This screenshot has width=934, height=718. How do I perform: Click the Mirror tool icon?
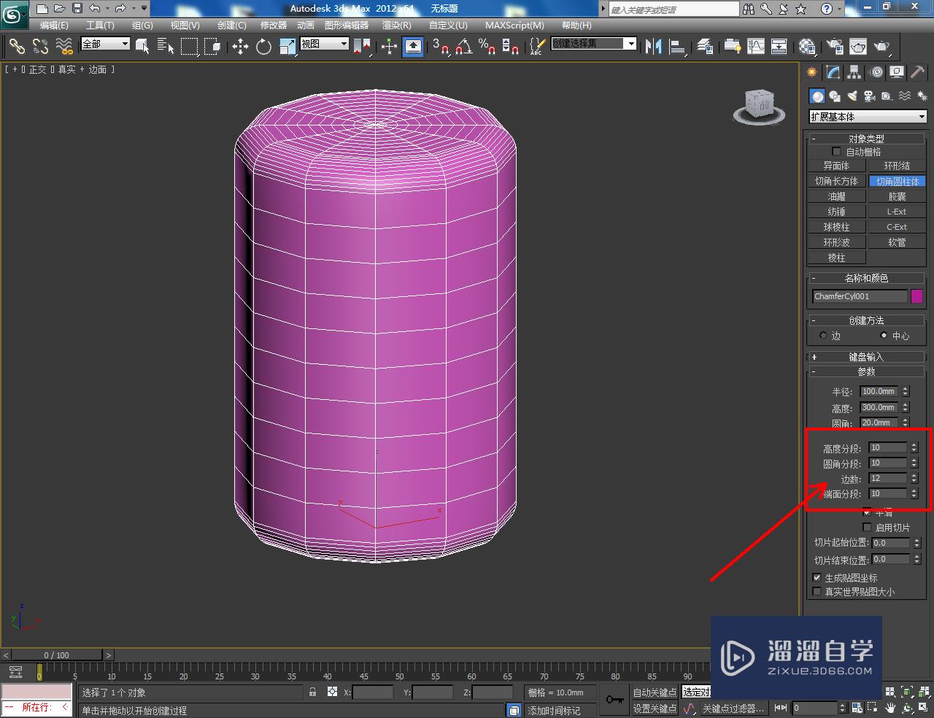pos(654,47)
